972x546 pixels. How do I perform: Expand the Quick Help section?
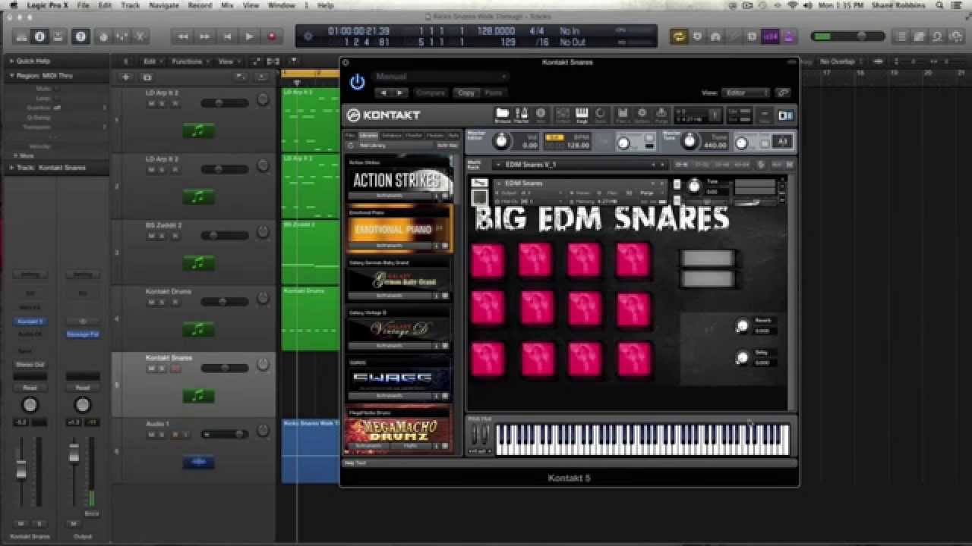click(x=12, y=61)
